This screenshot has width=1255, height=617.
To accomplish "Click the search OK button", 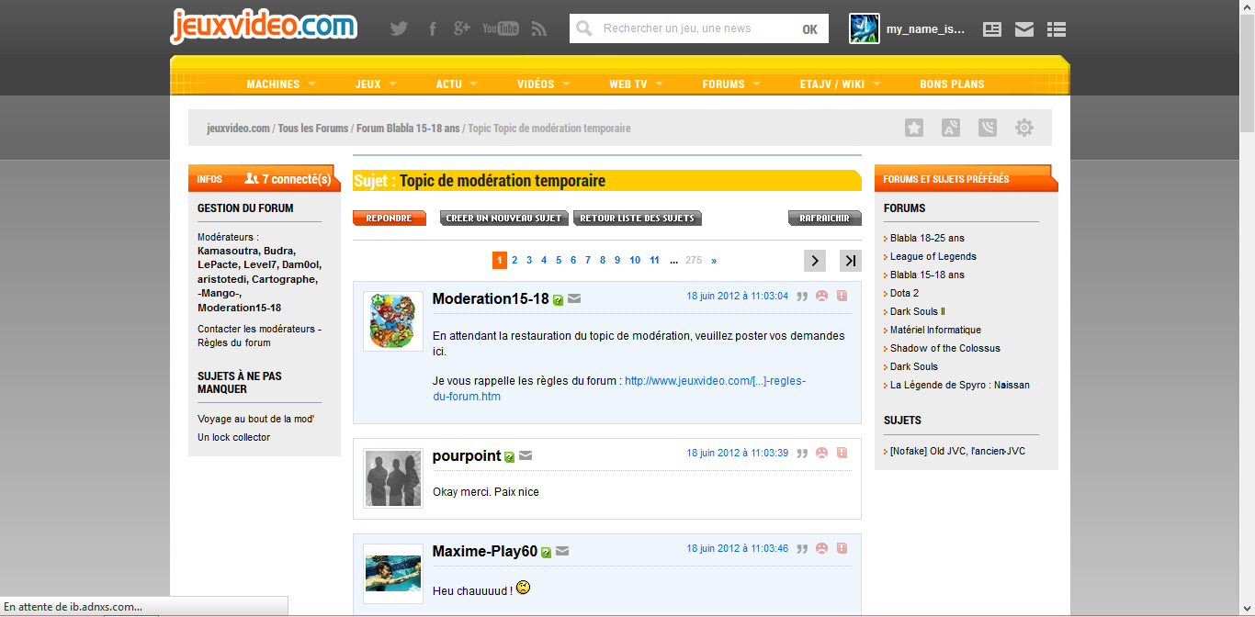I will (809, 29).
